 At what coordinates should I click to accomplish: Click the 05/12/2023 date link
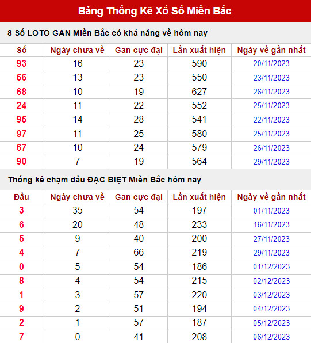[271, 323]
